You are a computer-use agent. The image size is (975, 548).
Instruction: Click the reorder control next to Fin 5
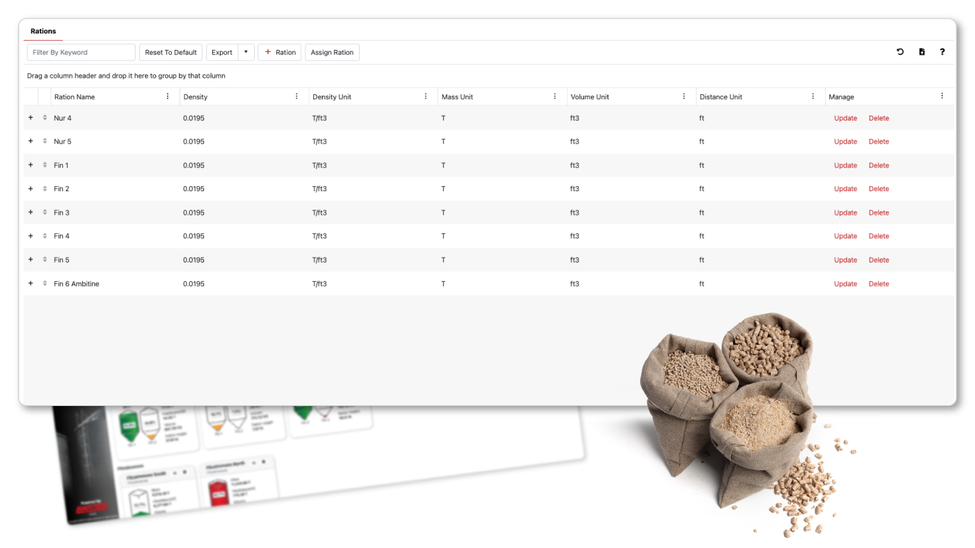pos(43,260)
